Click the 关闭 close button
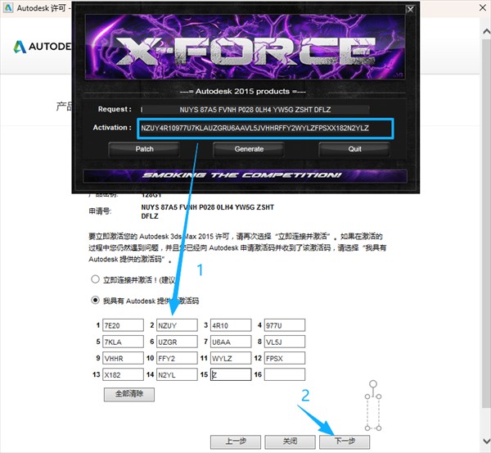Image resolution: width=491 pixels, height=453 pixels. point(291,441)
